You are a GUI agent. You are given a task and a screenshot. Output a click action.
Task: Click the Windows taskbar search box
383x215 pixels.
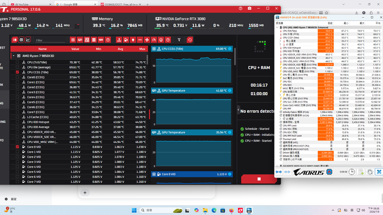click(x=161, y=210)
